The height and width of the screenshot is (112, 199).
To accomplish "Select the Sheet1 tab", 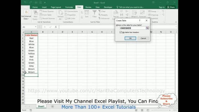I will [41, 106].
